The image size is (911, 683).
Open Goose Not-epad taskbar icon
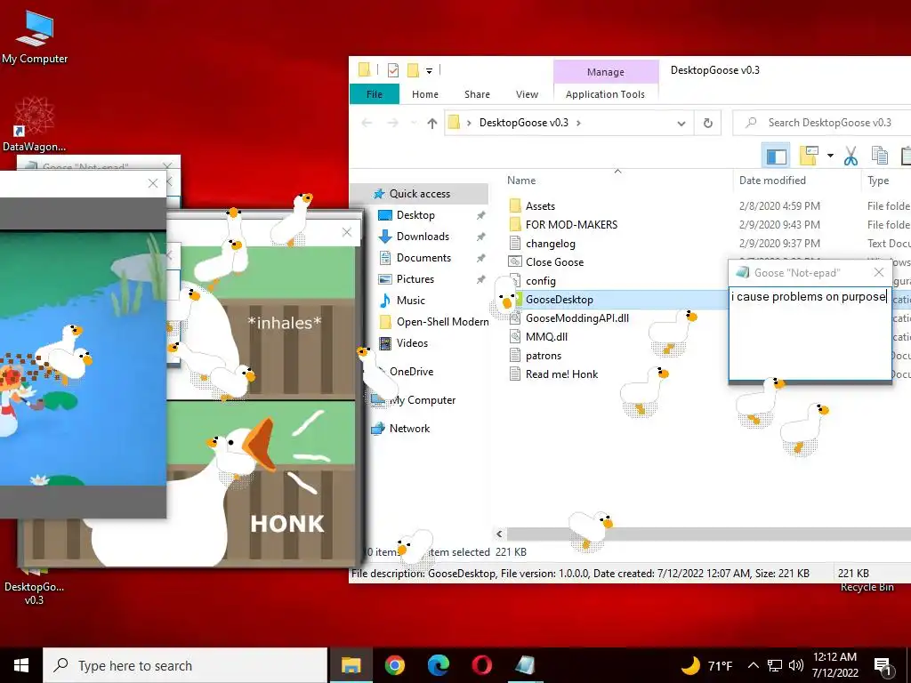pos(525,665)
